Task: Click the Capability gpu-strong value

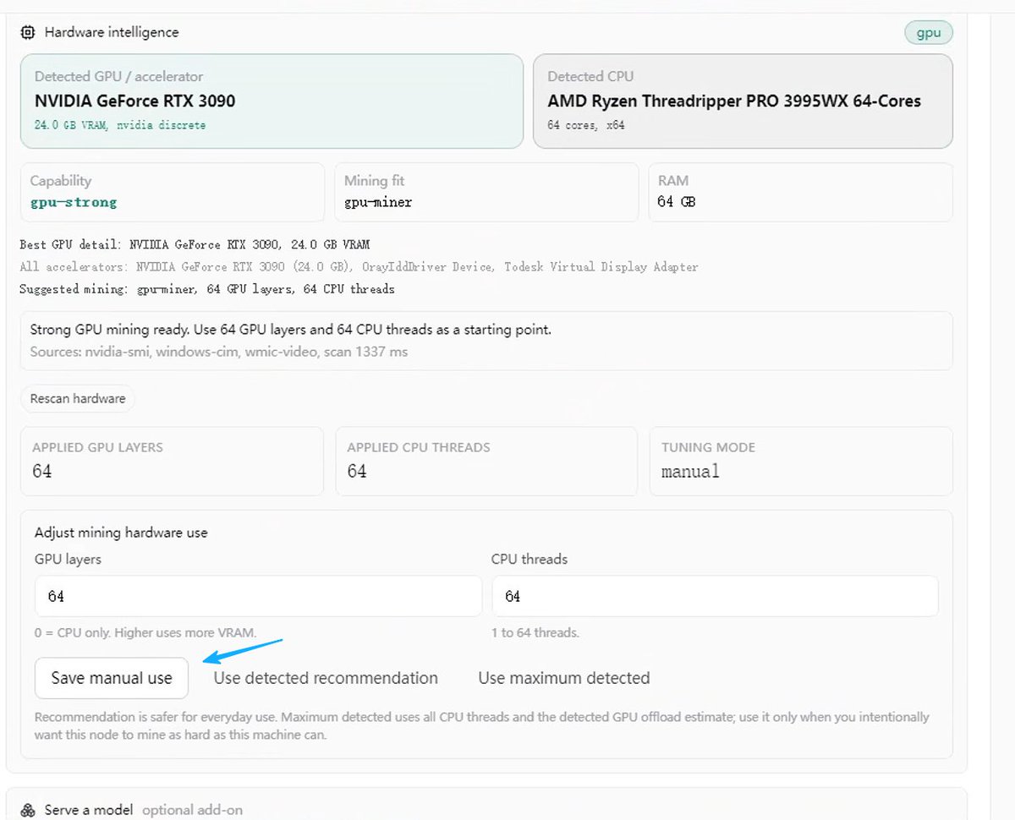Action: pyautogui.click(x=74, y=202)
